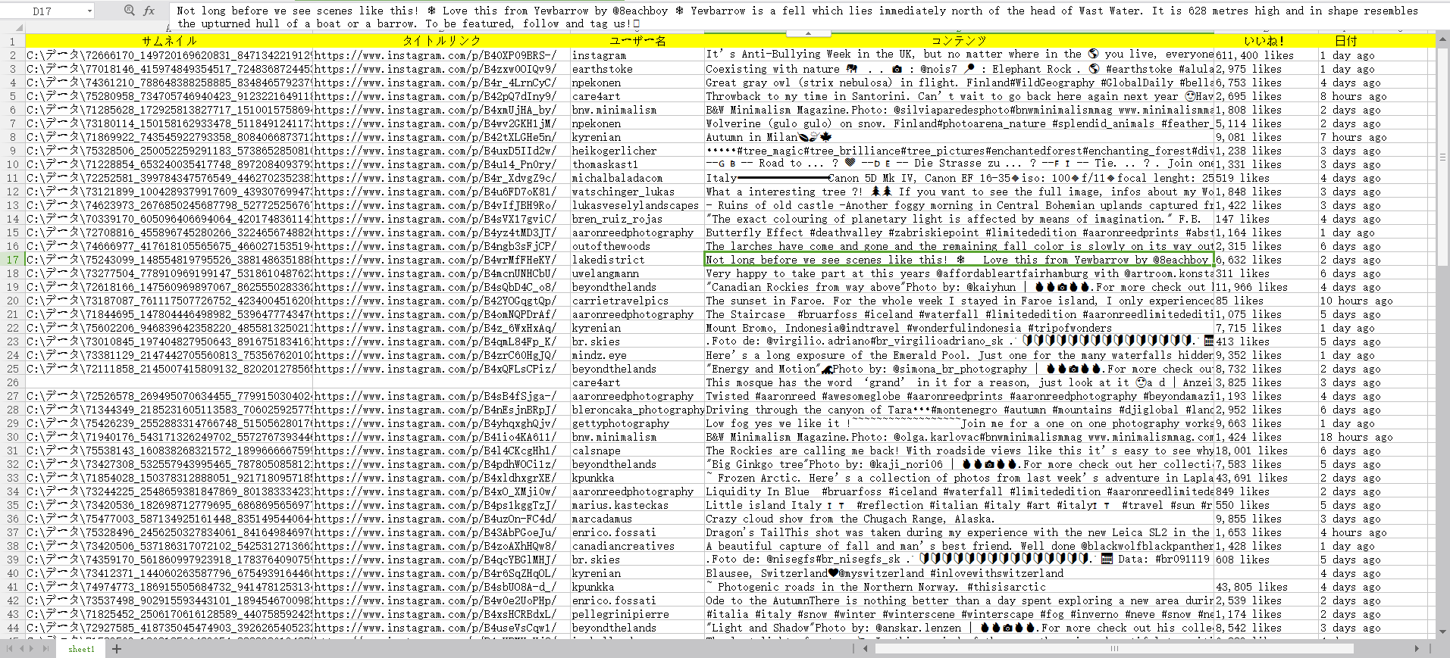Viewport: 1450px width, 658px height.
Task: Click the next sheet navigation arrow
Action: pos(33,649)
